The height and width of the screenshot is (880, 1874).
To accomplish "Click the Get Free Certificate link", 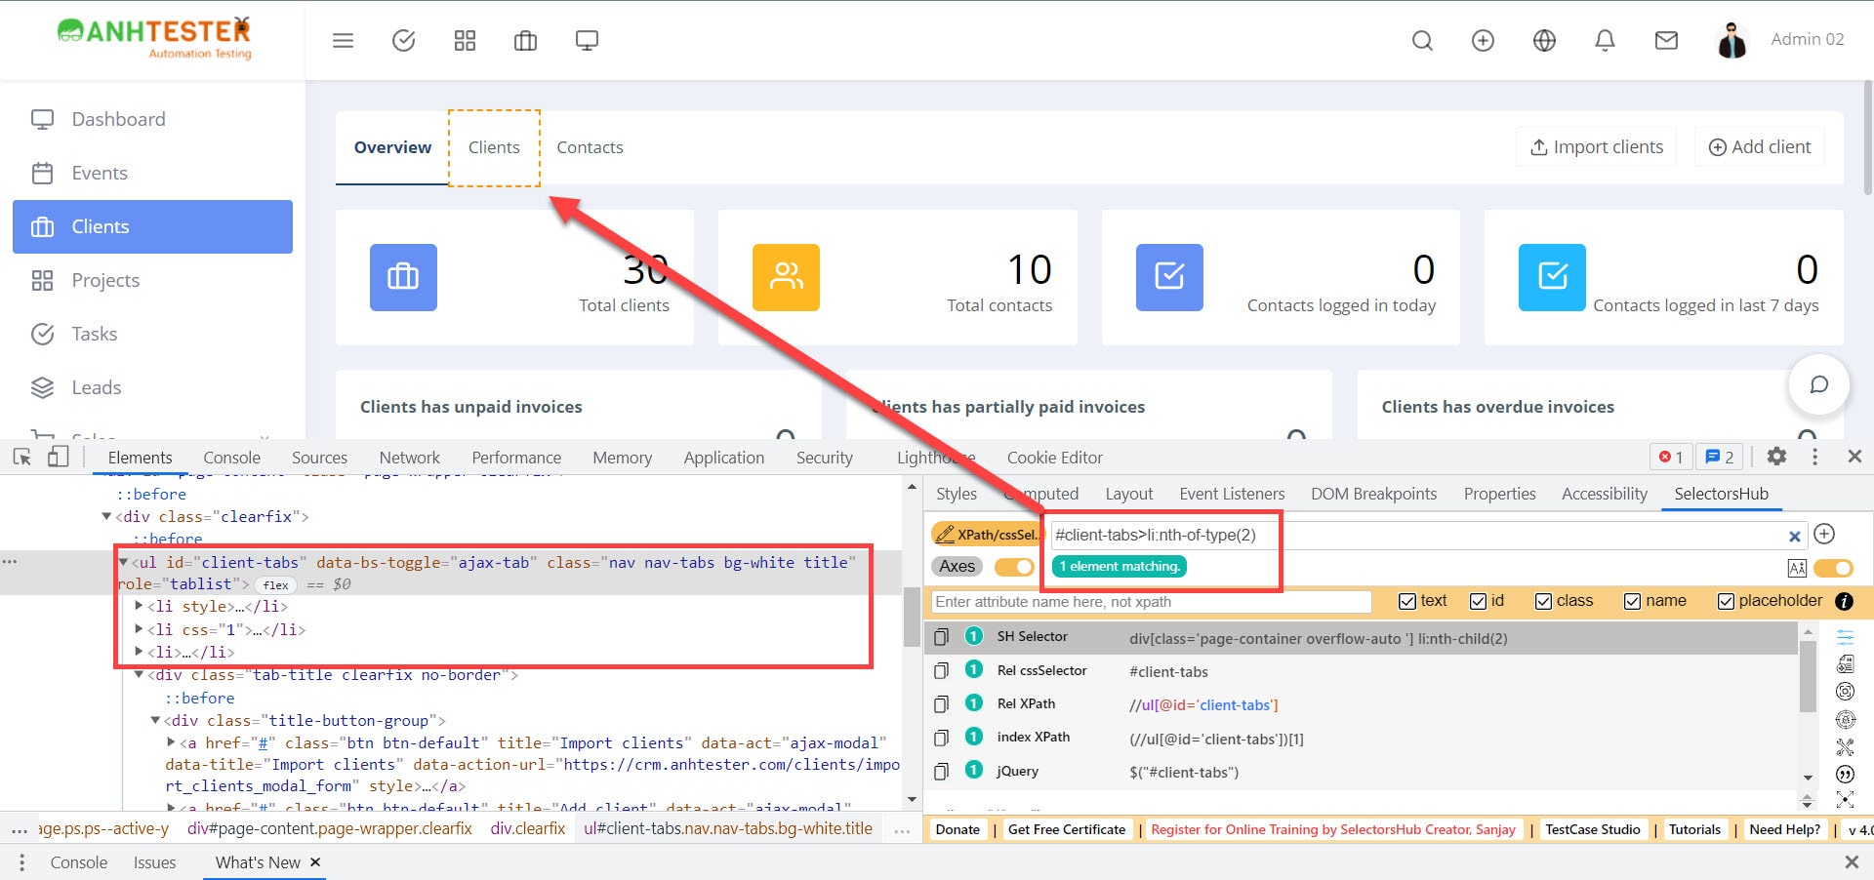I will coord(1067,829).
